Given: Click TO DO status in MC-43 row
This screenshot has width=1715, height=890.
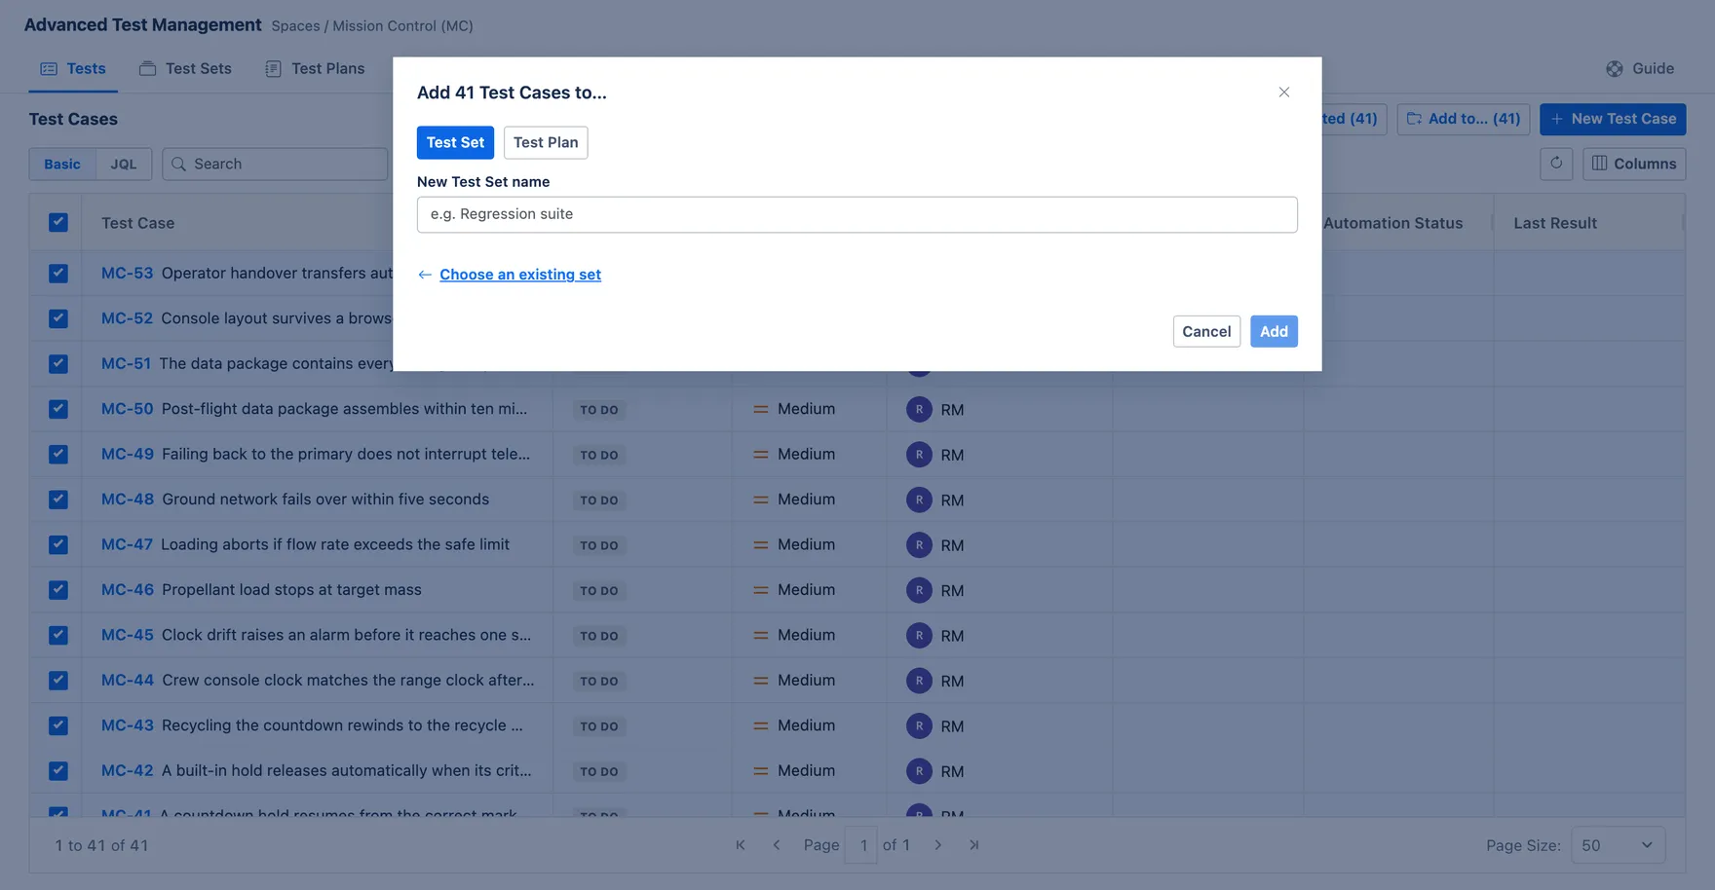Looking at the screenshot, I should [599, 726].
